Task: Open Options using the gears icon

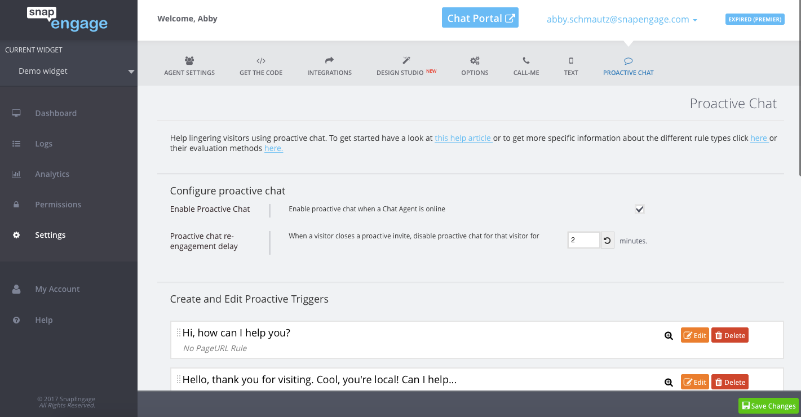Action: pyautogui.click(x=475, y=60)
